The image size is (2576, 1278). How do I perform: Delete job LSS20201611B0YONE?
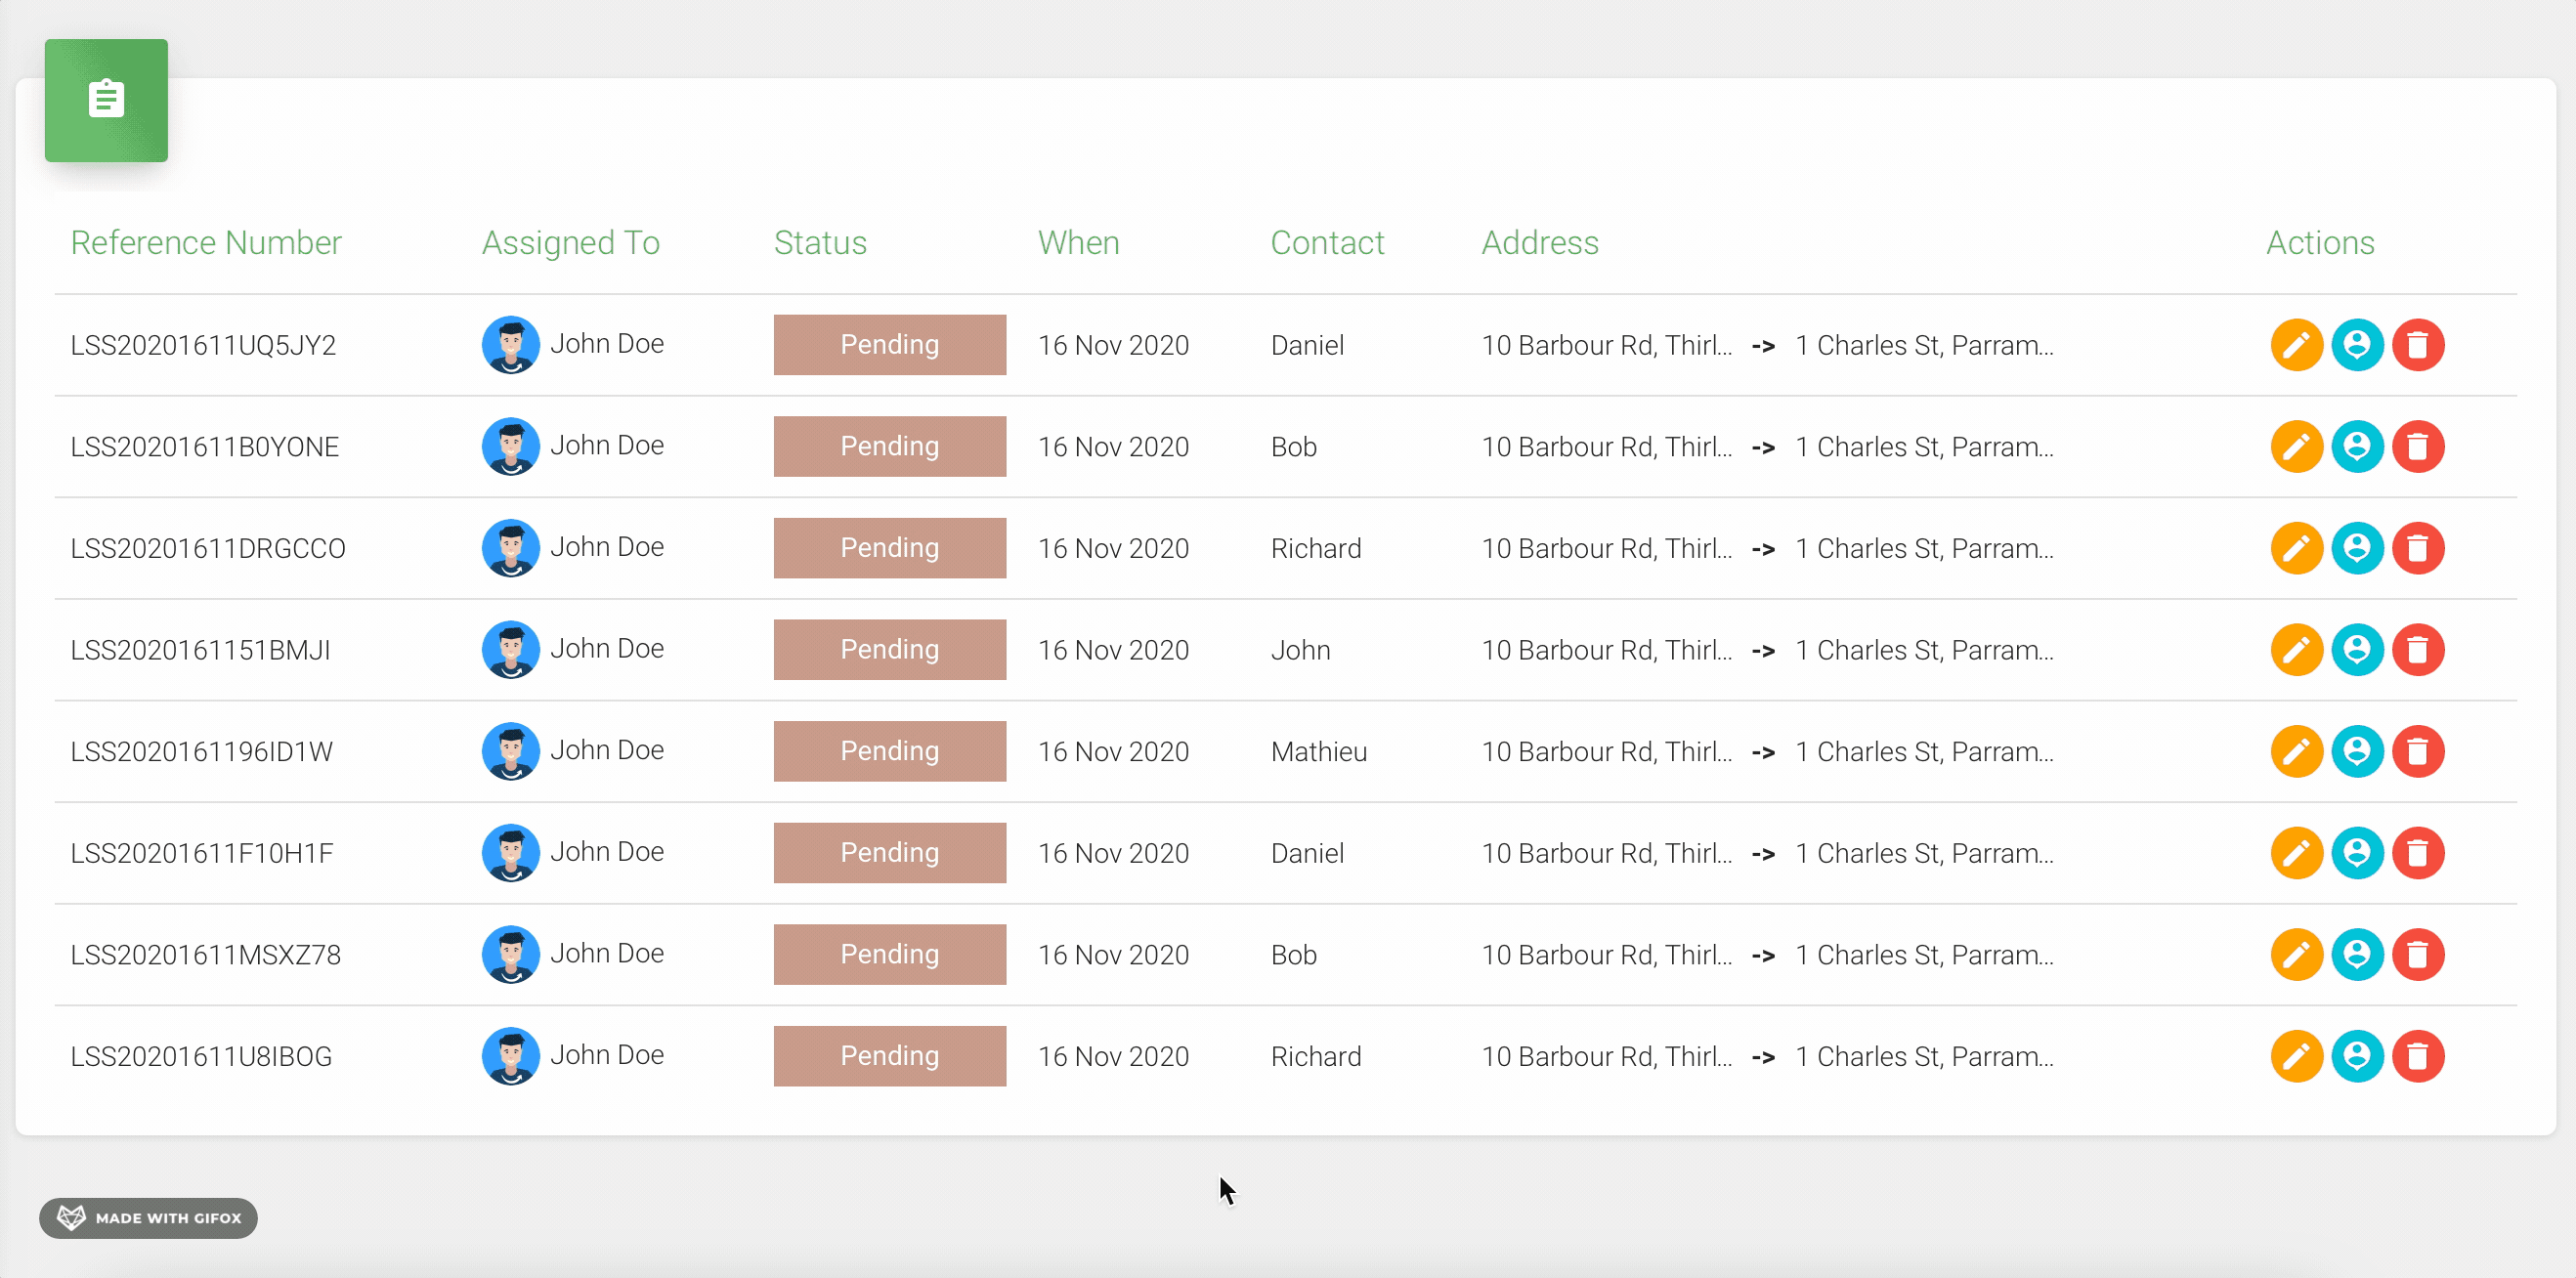pyautogui.click(x=2418, y=446)
